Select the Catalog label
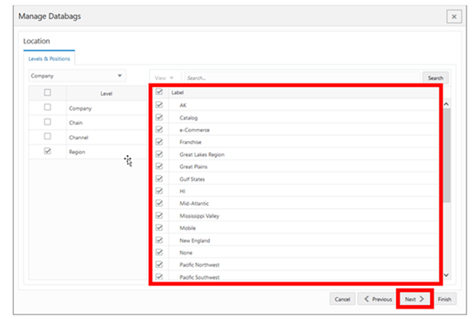 (188, 118)
